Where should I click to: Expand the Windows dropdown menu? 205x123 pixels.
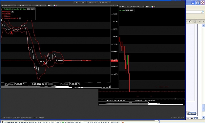pyautogui.click(x=105, y=2)
